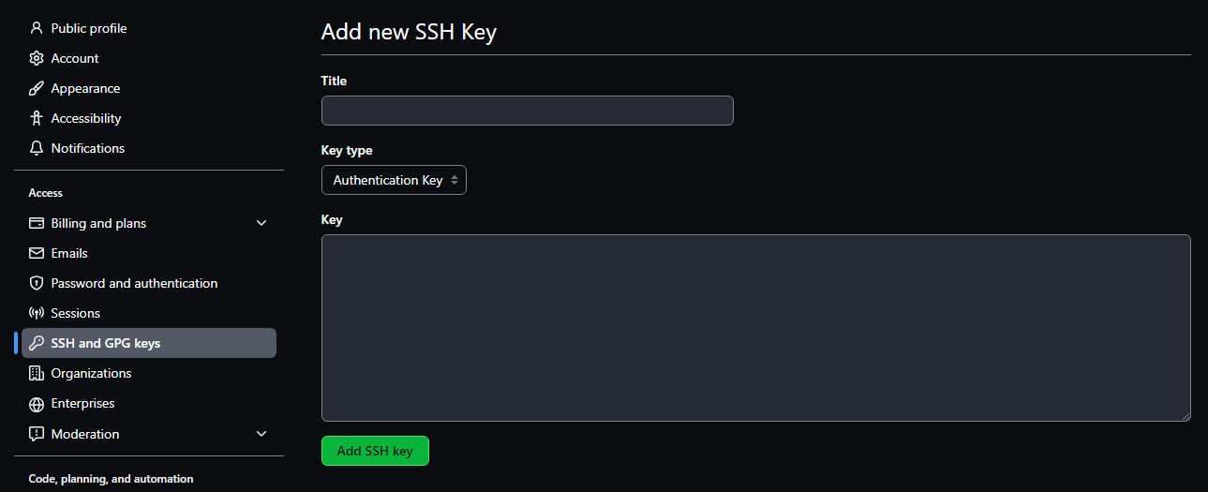Click the Emails envelope icon
This screenshot has width=1208, height=492.
point(37,253)
